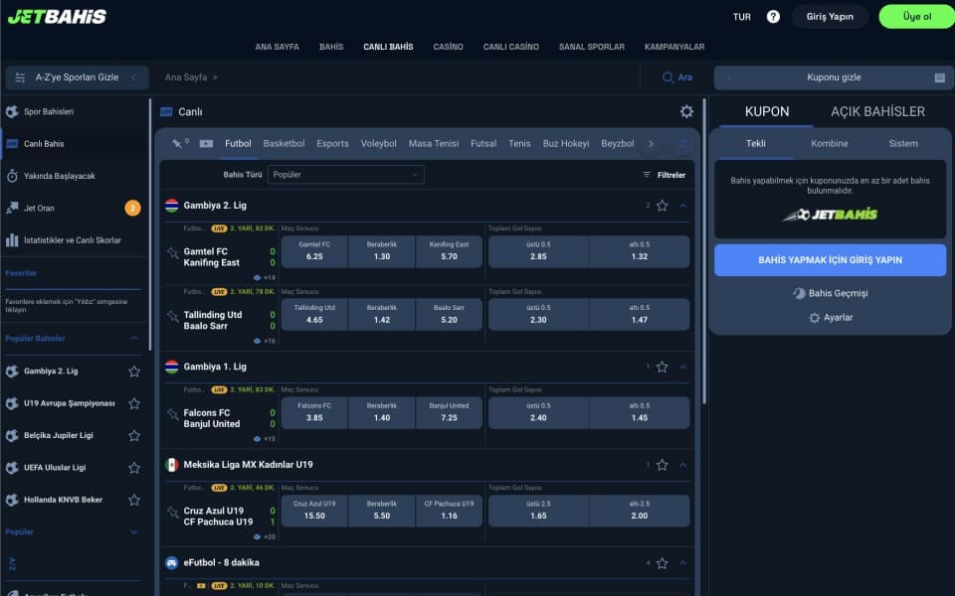Click the JetBahis logo in header
Viewport: 955px width, 596px height.
point(57,17)
